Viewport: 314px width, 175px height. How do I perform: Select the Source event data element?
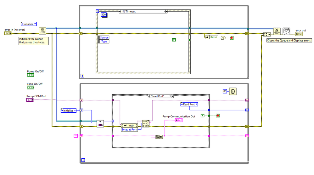point(104,37)
